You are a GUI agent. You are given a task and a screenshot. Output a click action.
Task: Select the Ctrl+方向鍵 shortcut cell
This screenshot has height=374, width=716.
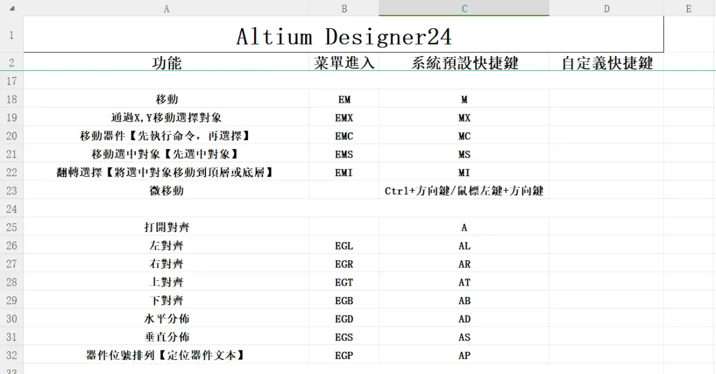tap(464, 191)
